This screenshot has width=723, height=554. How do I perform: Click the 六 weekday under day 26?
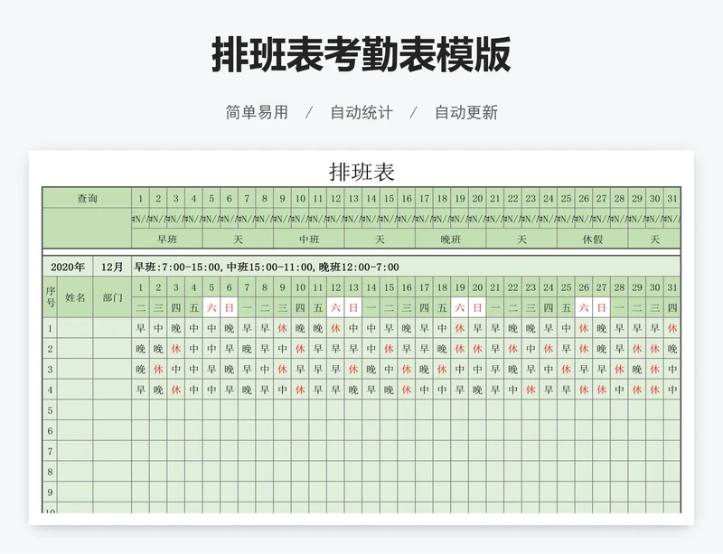(584, 307)
